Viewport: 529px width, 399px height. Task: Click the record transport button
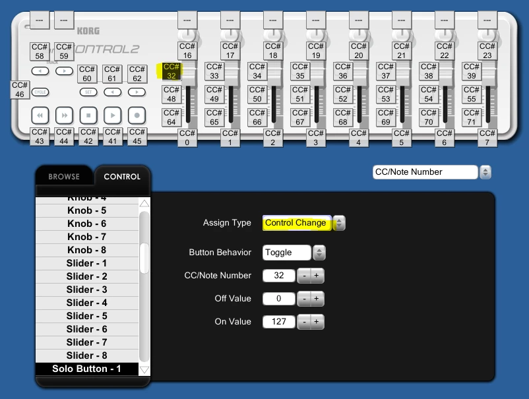pos(137,115)
